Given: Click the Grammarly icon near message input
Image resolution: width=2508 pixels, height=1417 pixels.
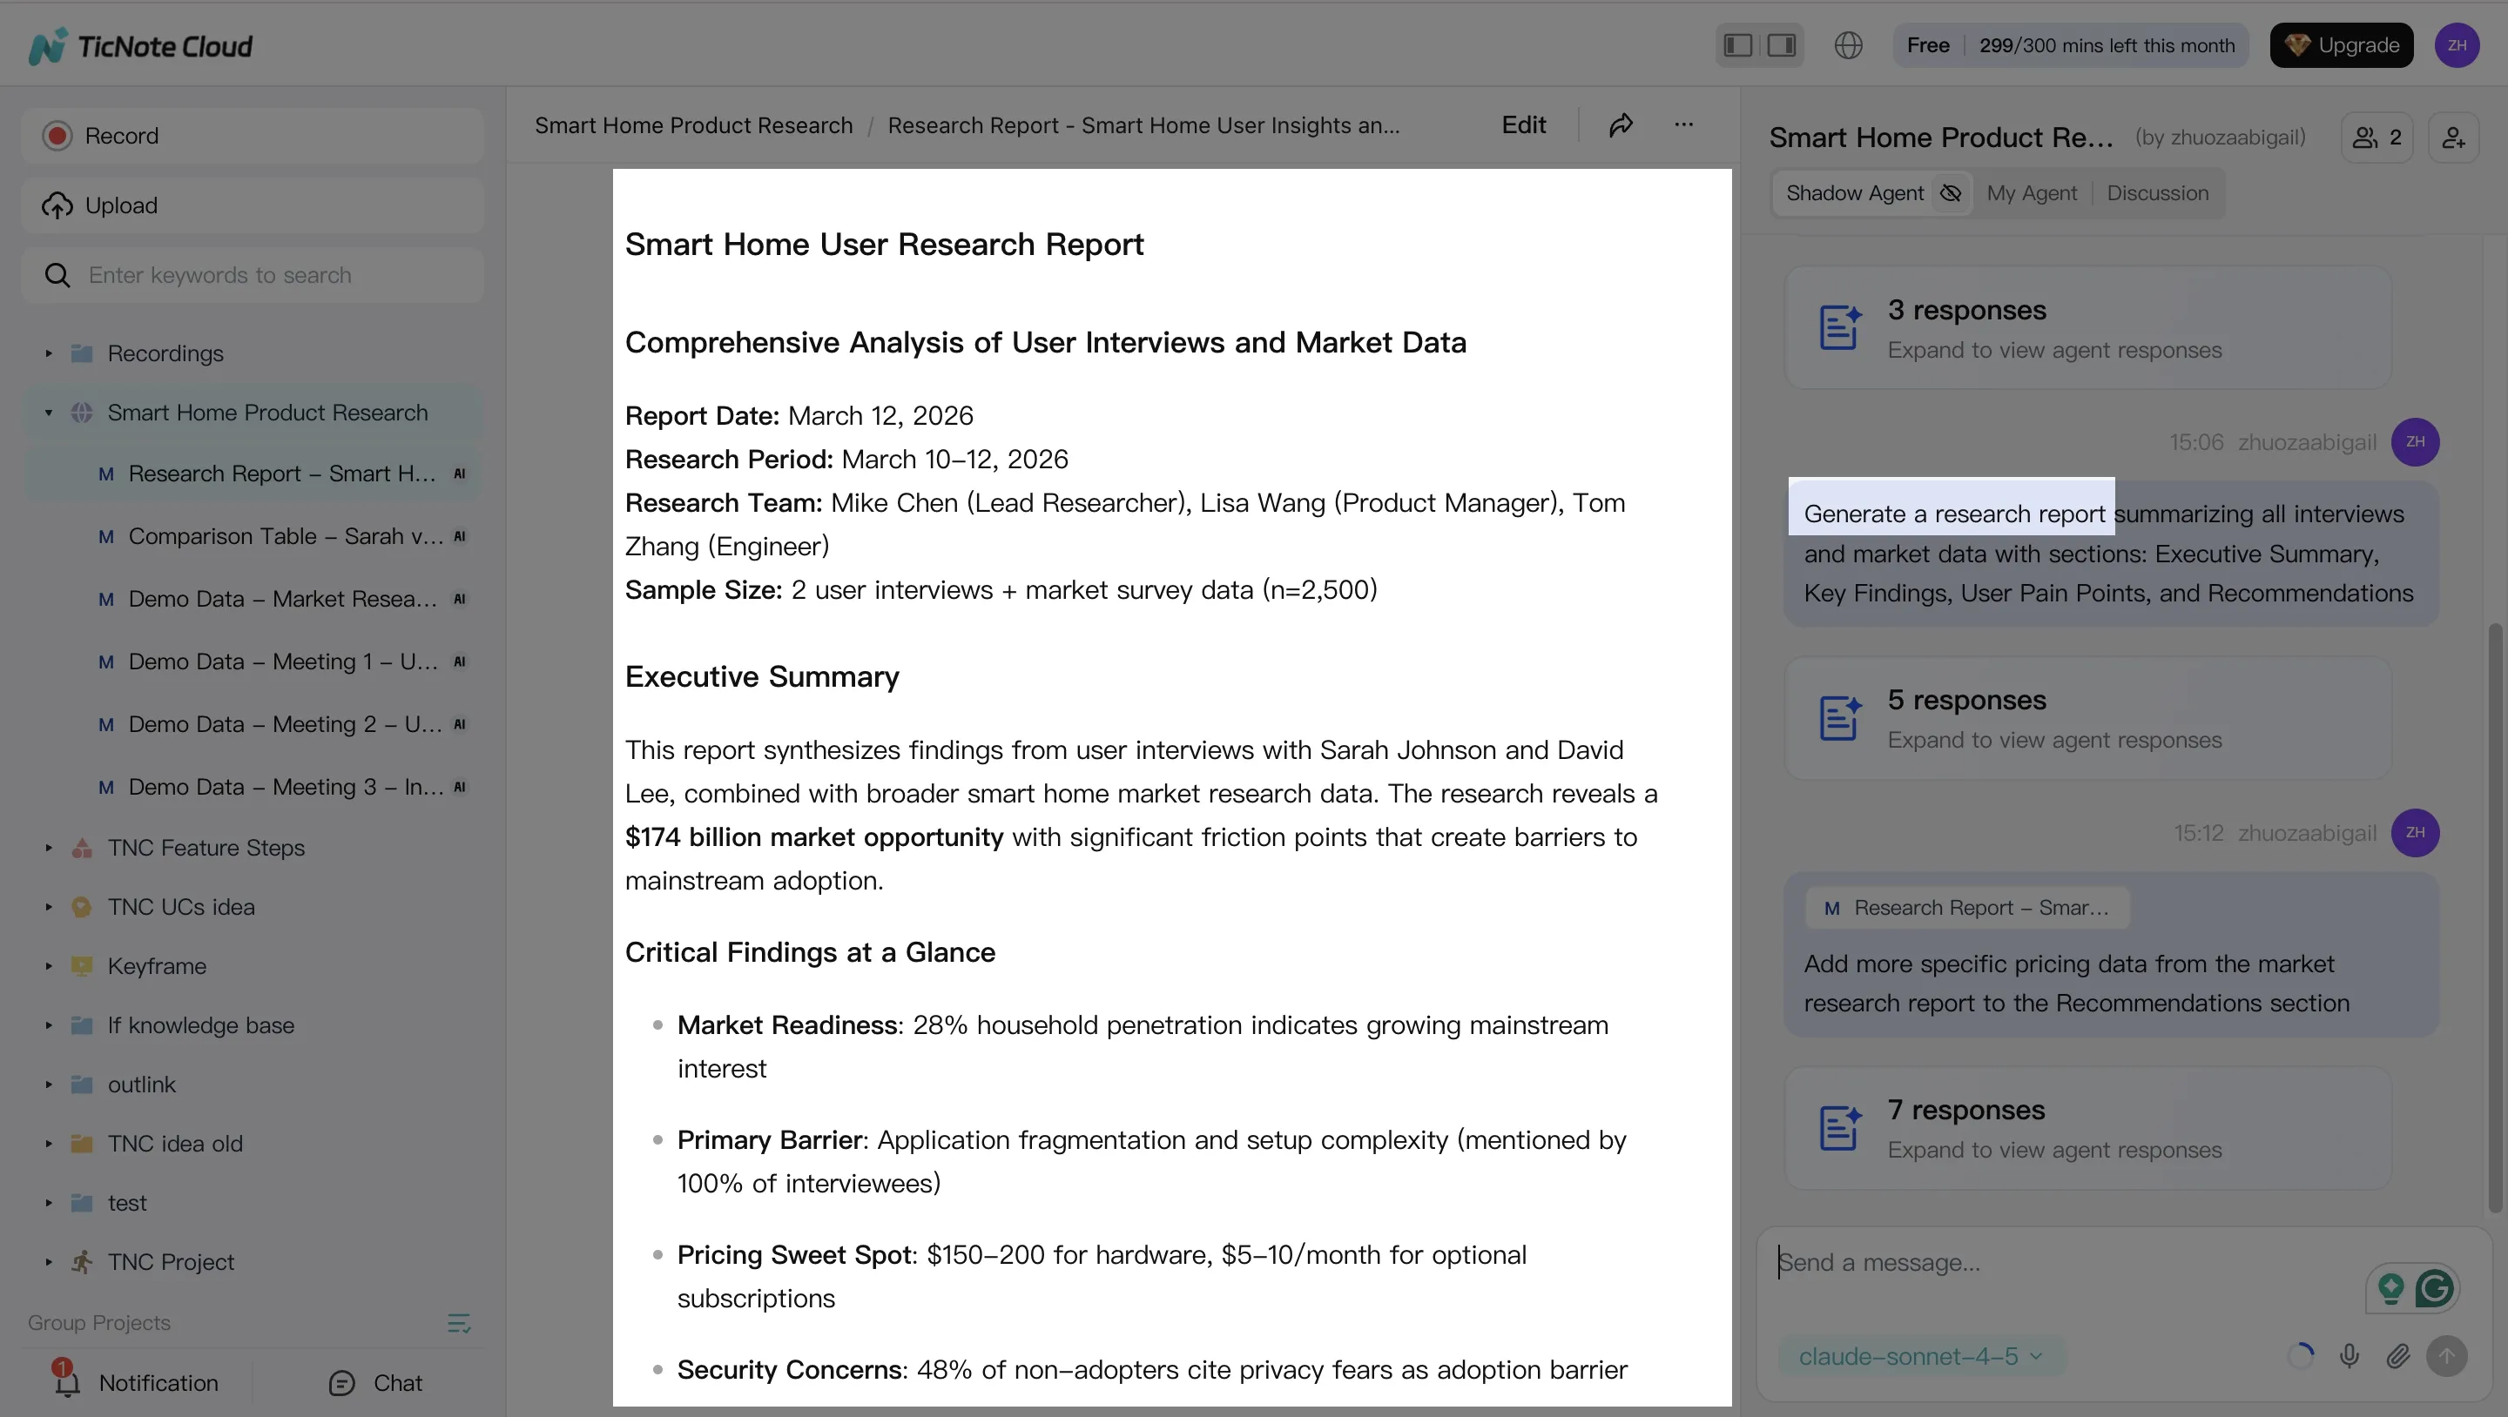Looking at the screenshot, I should point(2434,1287).
